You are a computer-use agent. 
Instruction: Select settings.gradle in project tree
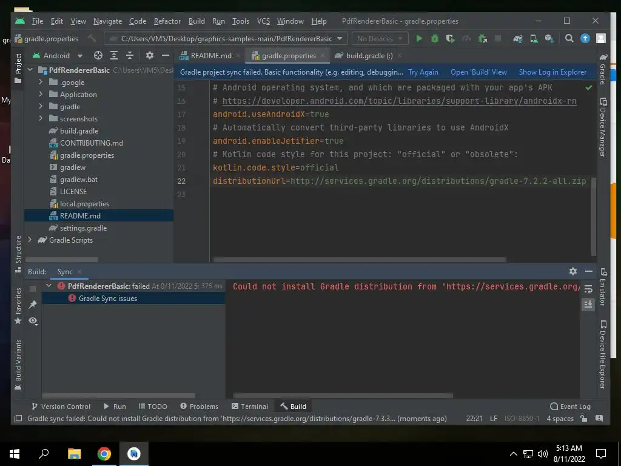click(83, 228)
